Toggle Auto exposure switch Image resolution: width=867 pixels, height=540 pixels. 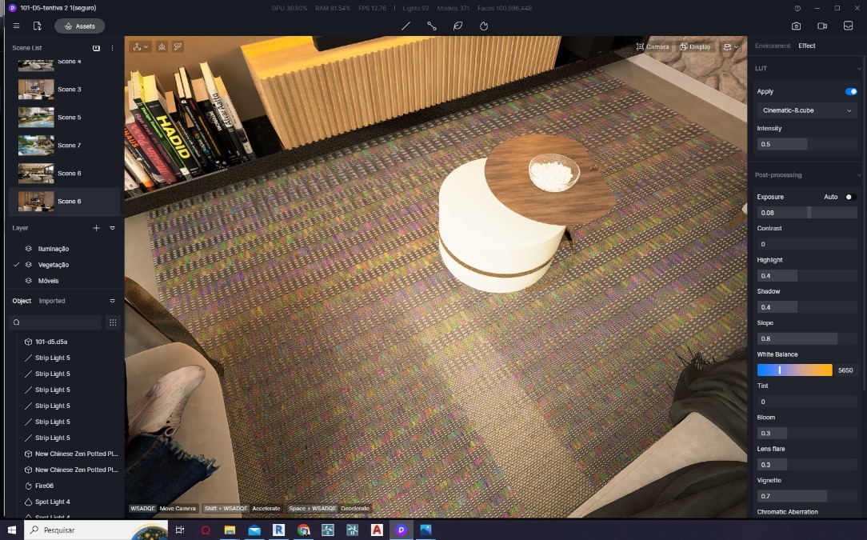point(850,196)
